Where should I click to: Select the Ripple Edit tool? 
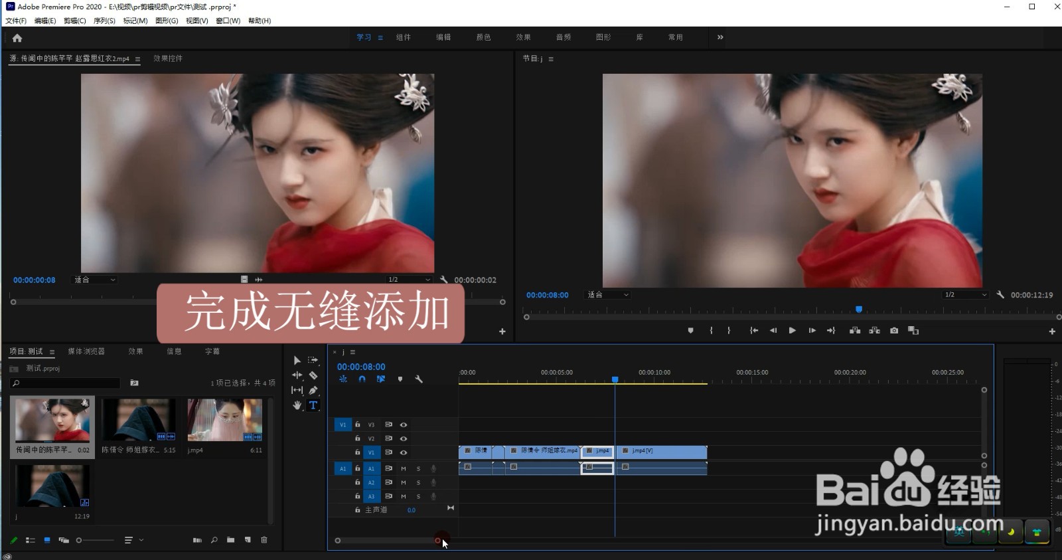click(x=297, y=375)
